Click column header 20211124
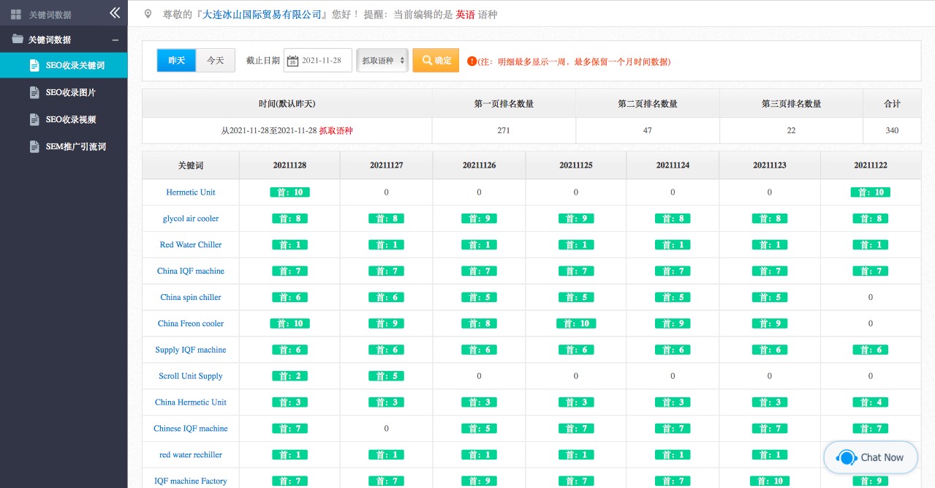Image resolution: width=935 pixels, height=488 pixels. (x=673, y=165)
